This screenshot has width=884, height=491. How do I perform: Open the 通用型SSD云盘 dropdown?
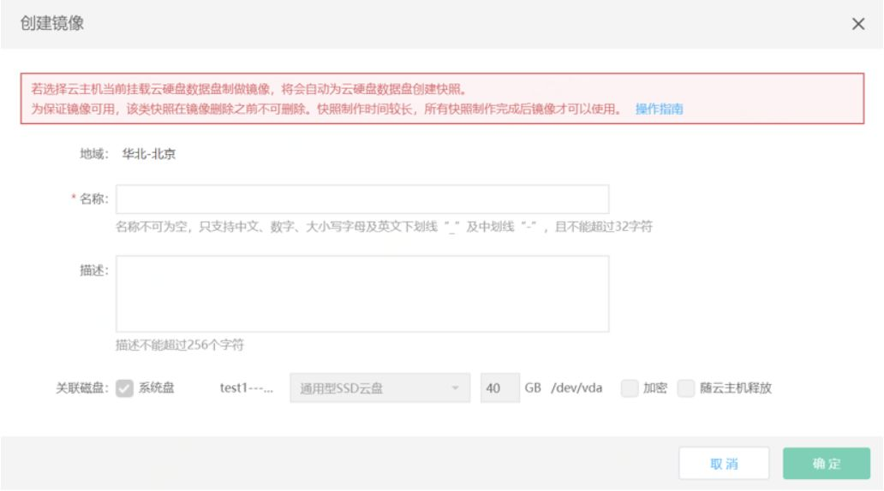coord(380,388)
